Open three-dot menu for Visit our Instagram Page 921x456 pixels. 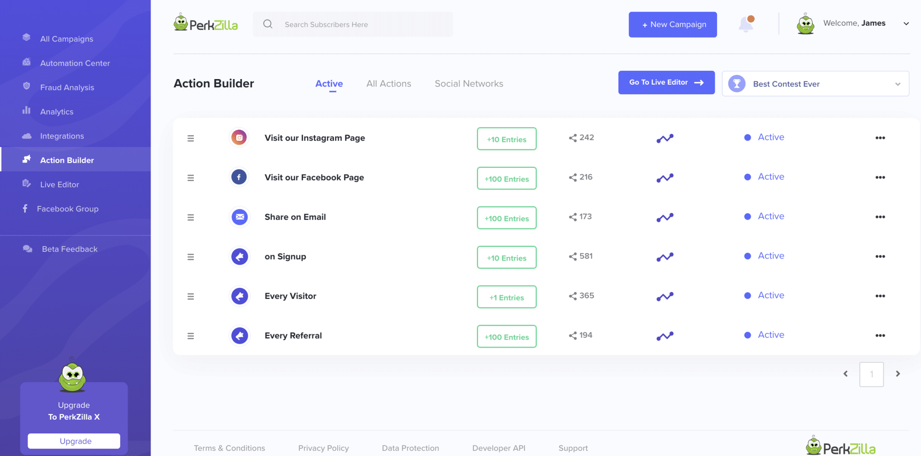click(x=880, y=138)
